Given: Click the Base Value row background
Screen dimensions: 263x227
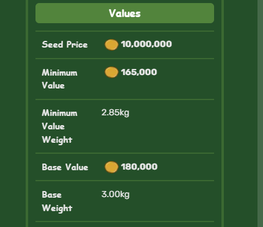Looking at the screenshot, I should pyautogui.click(x=125, y=167).
